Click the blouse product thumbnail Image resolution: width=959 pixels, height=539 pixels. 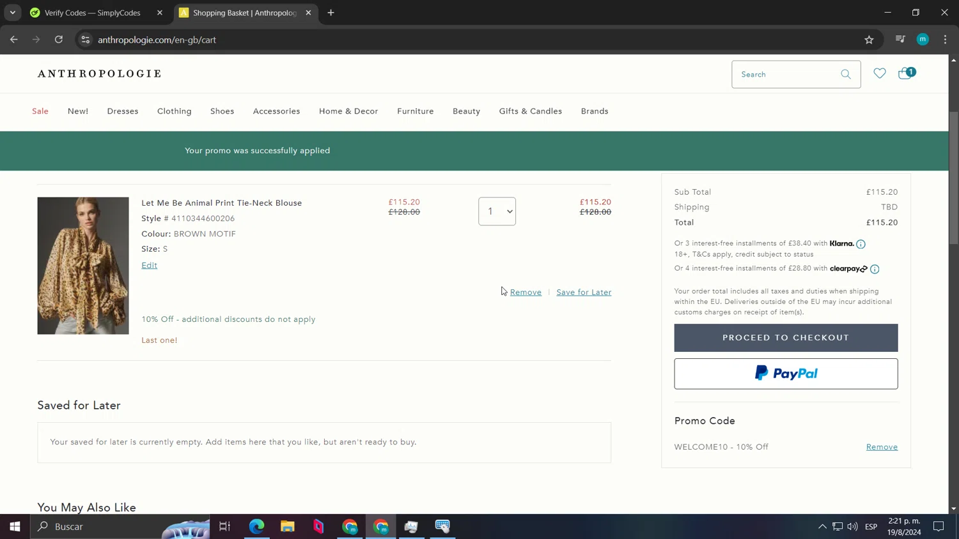pos(83,266)
